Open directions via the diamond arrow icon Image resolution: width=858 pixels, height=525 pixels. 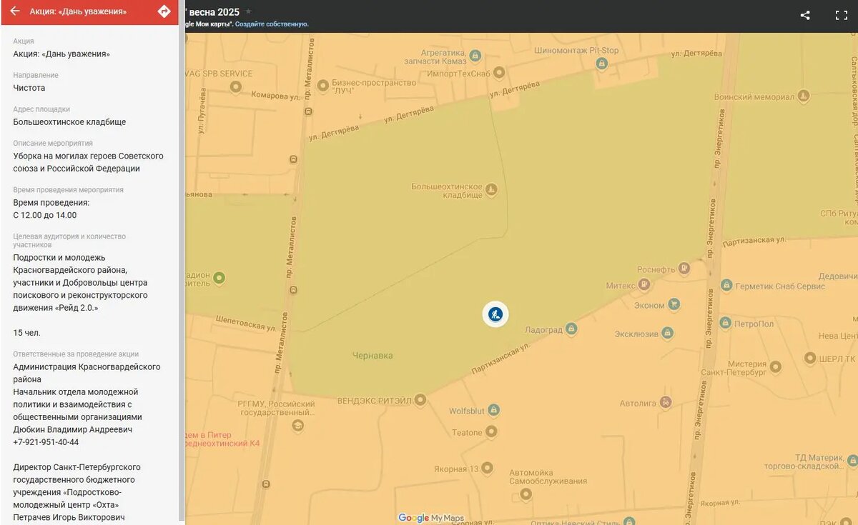[x=164, y=11]
